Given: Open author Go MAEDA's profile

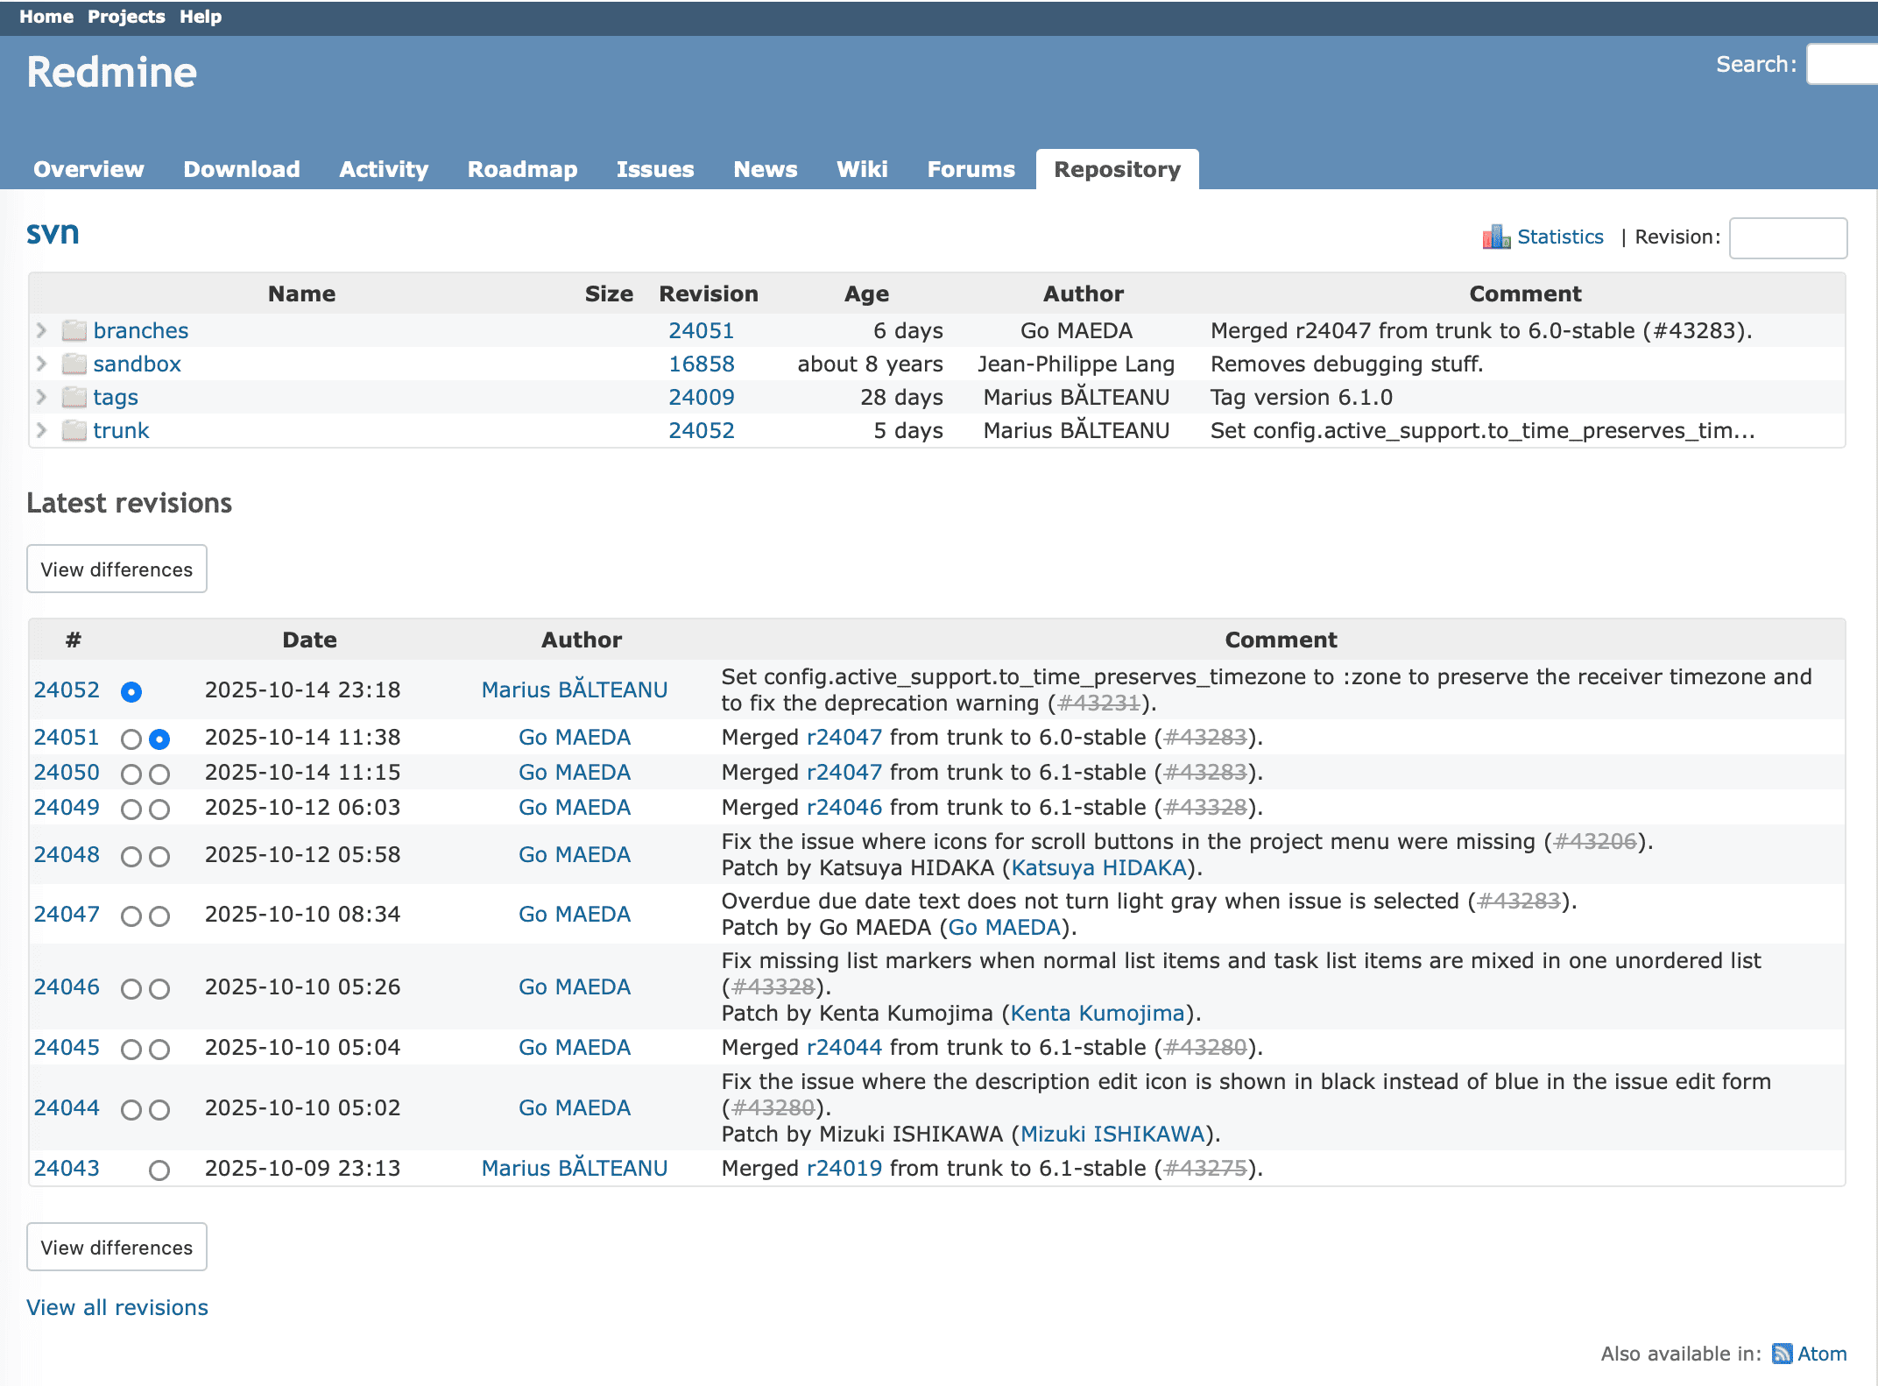Looking at the screenshot, I should click(x=574, y=737).
